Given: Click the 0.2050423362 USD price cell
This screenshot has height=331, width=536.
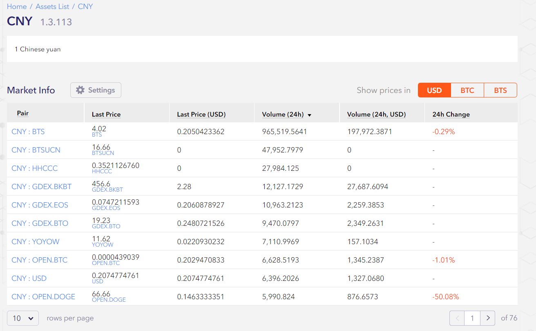Looking at the screenshot, I should tap(201, 132).
